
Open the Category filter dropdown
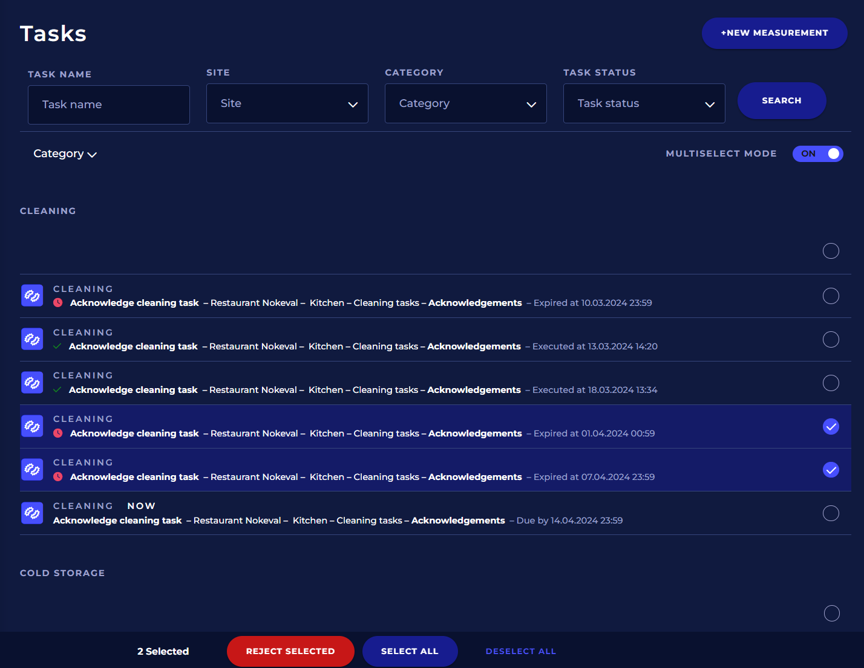(x=465, y=103)
